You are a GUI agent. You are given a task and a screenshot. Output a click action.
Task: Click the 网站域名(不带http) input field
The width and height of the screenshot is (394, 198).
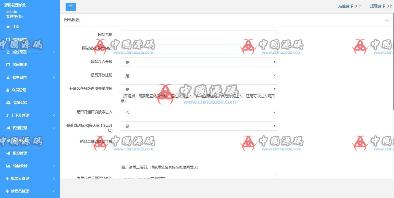coord(199,48)
